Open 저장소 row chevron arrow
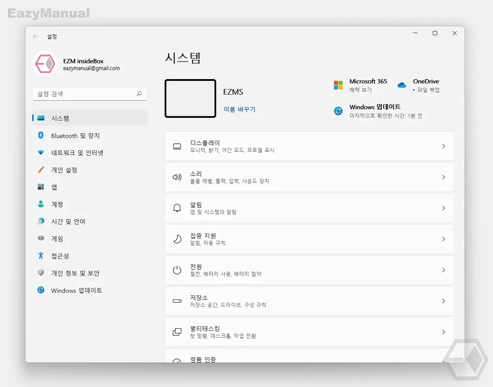This screenshot has width=493, height=387. [443, 301]
